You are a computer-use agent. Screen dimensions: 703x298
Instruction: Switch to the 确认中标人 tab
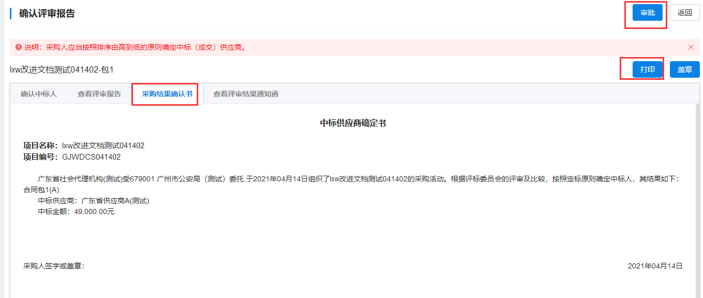tap(39, 94)
